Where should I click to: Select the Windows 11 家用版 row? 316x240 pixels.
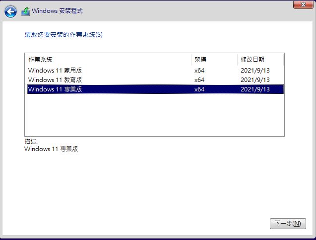[155, 71]
